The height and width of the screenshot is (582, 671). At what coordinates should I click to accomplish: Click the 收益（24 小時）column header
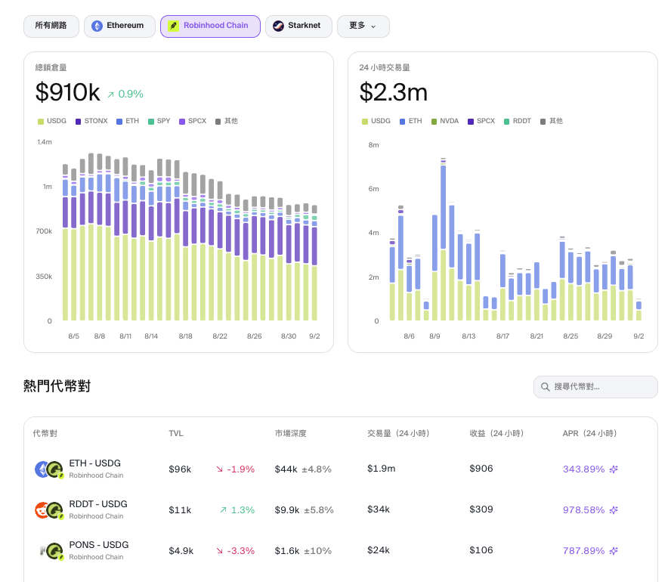[x=497, y=434]
